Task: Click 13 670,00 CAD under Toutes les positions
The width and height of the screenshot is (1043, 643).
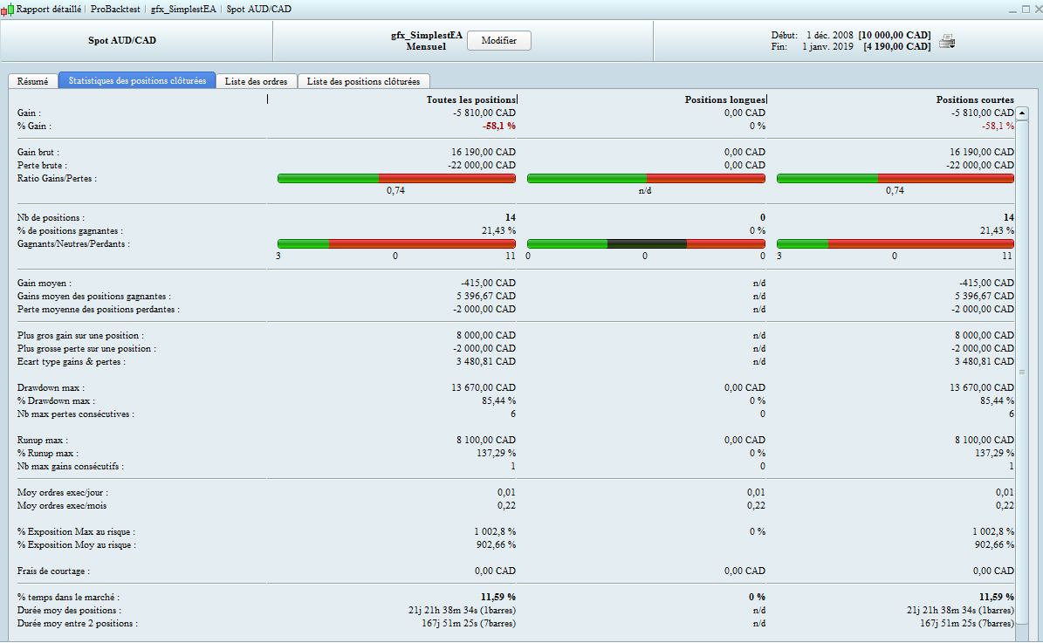Action: coord(484,387)
